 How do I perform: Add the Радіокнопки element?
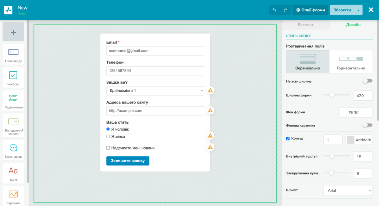pos(13,101)
